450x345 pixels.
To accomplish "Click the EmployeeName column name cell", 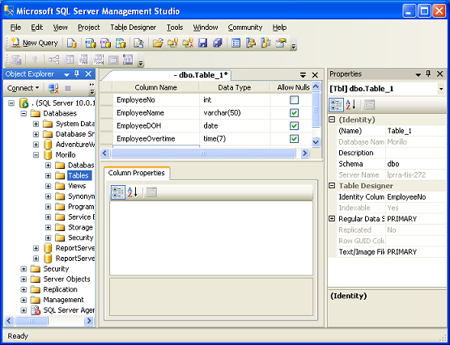I will click(156, 112).
